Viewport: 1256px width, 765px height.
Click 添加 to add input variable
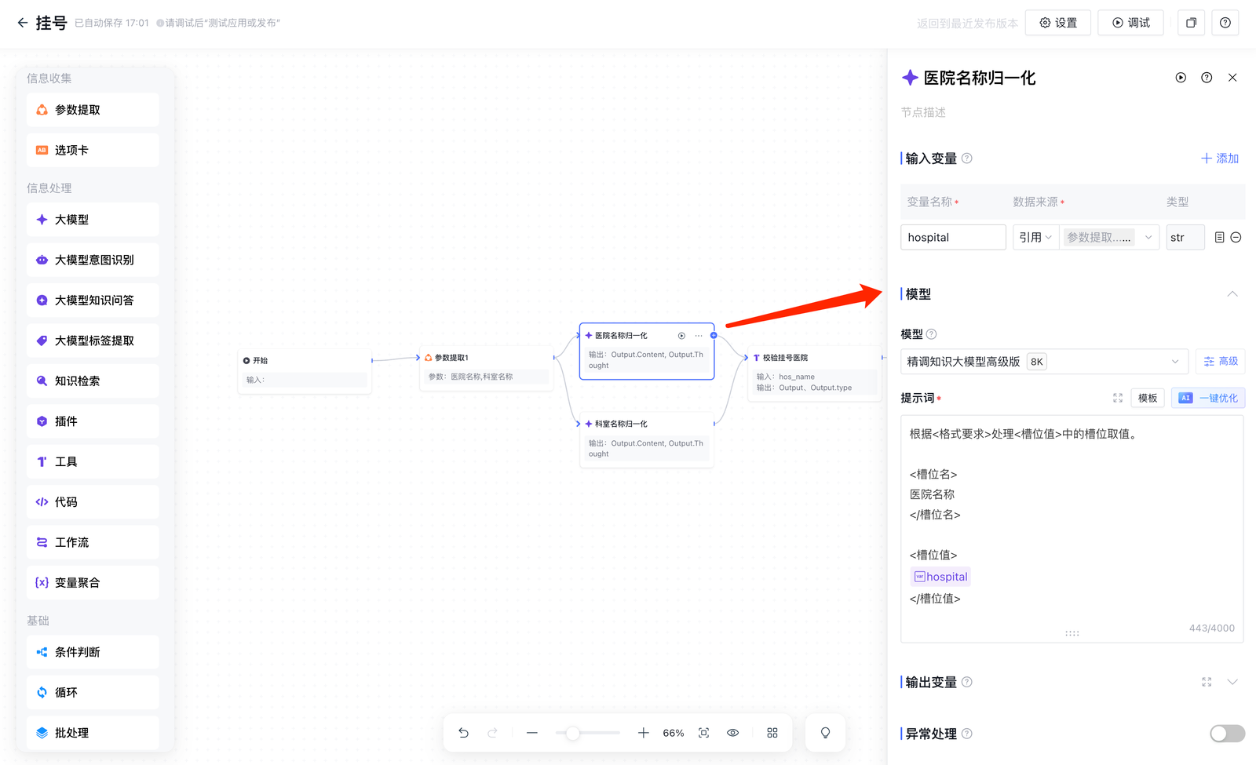(x=1220, y=158)
